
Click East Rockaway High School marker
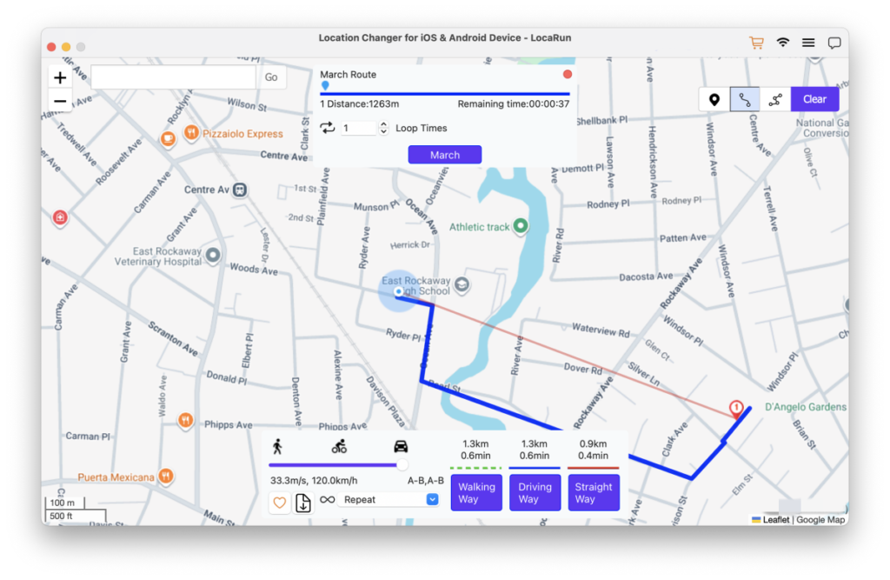pos(462,285)
